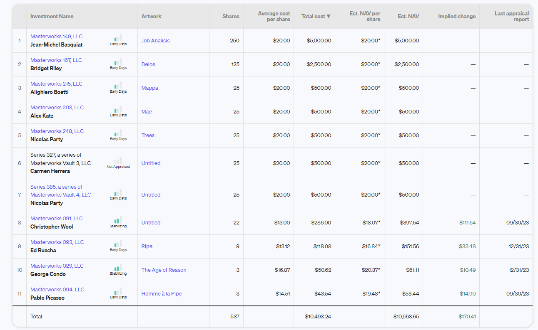Sort by Implied change column header

457,16
